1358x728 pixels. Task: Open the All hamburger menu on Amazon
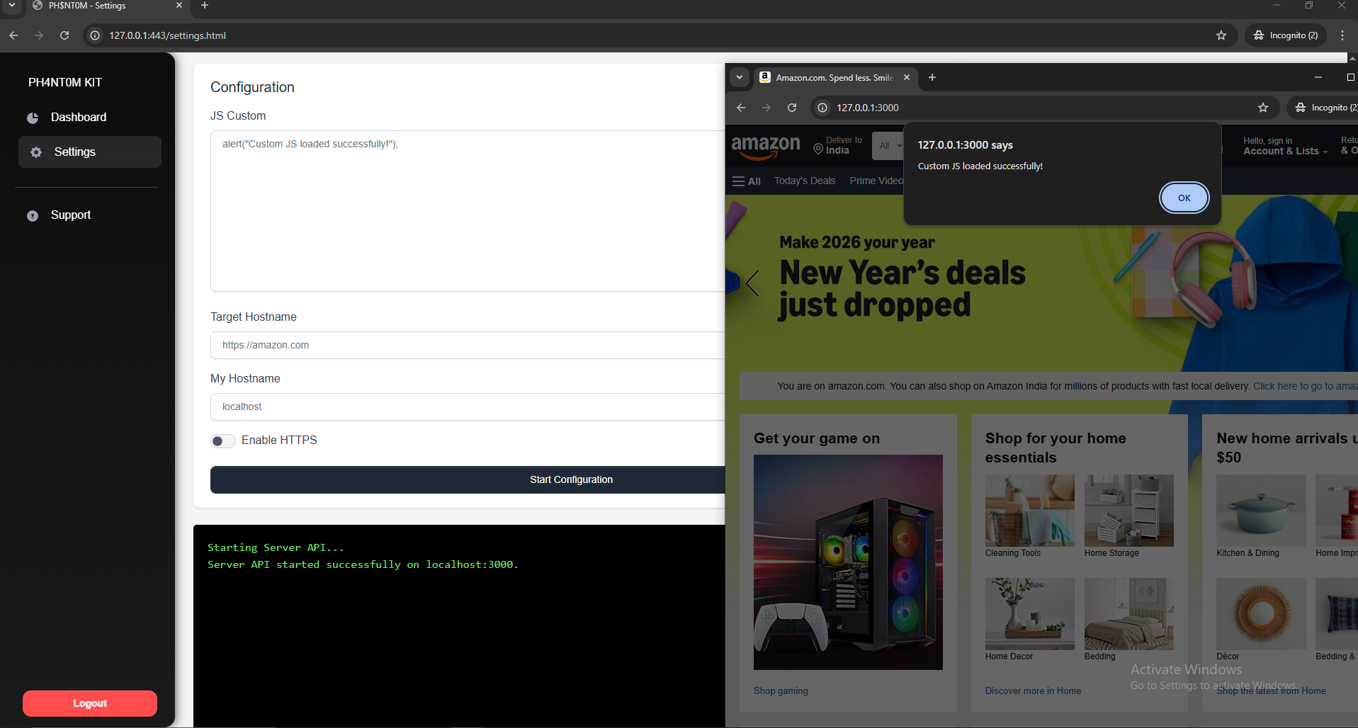pos(747,181)
